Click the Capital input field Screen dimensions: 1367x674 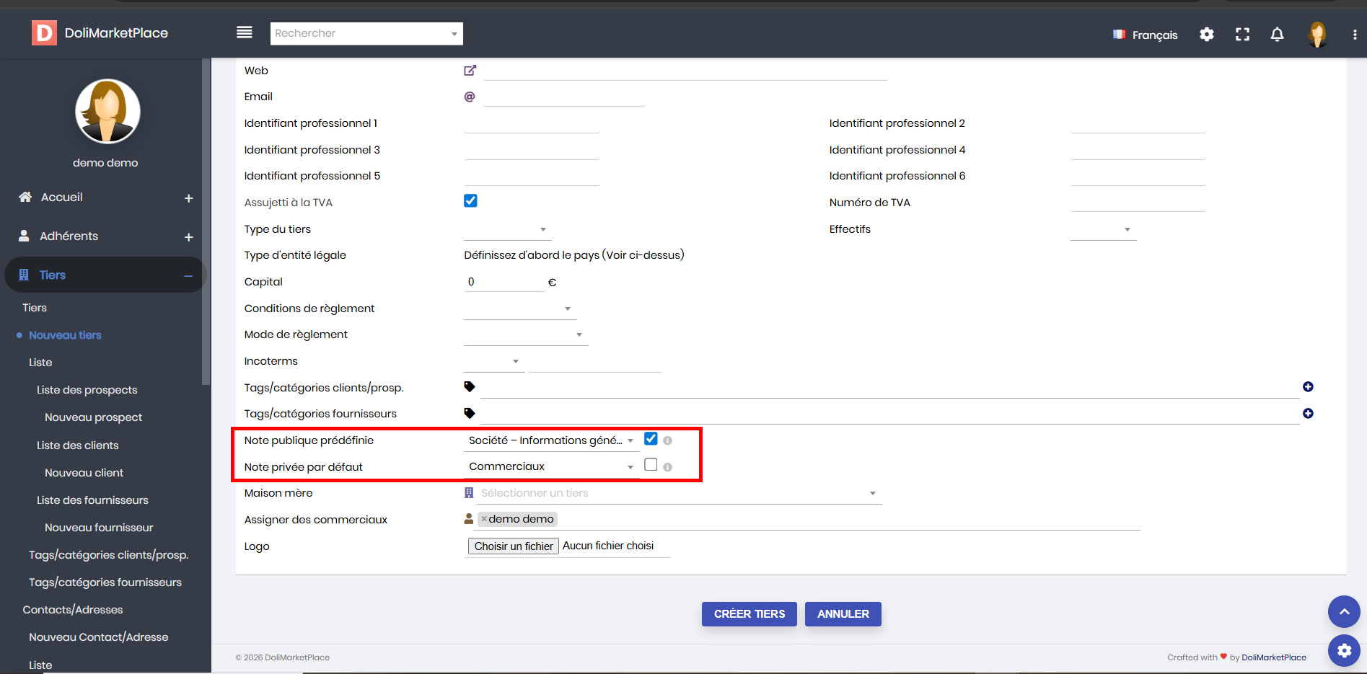pos(504,282)
